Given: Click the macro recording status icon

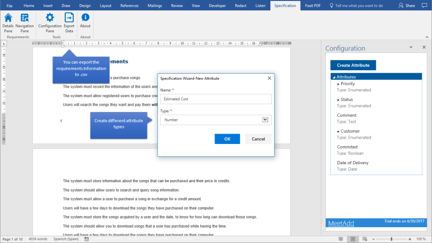Looking at the screenshot, I should (86, 239).
